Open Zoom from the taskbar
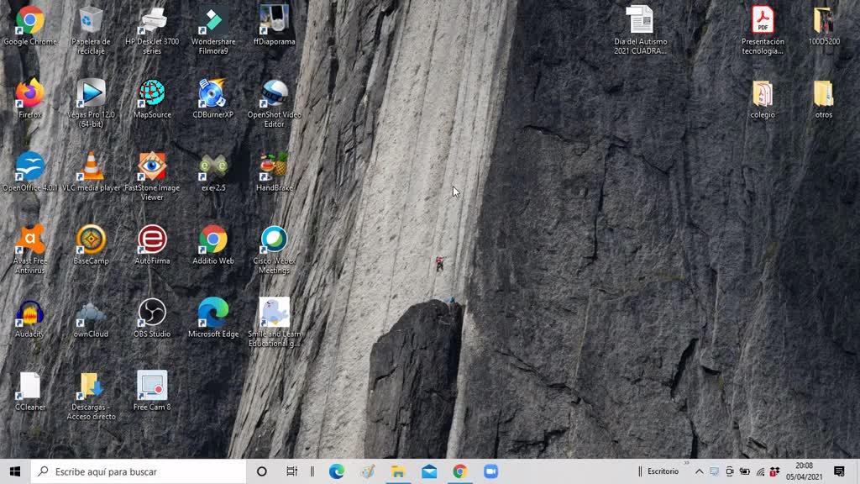The width and height of the screenshot is (860, 484). [490, 471]
